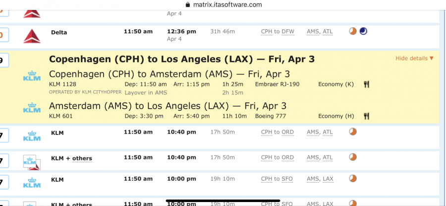Click the orange icon in the KLM-only SFO row
This screenshot has width=446, height=206.
tap(353, 178)
